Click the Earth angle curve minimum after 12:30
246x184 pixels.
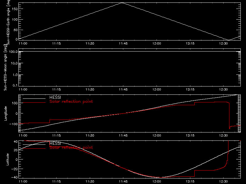click(228, 40)
